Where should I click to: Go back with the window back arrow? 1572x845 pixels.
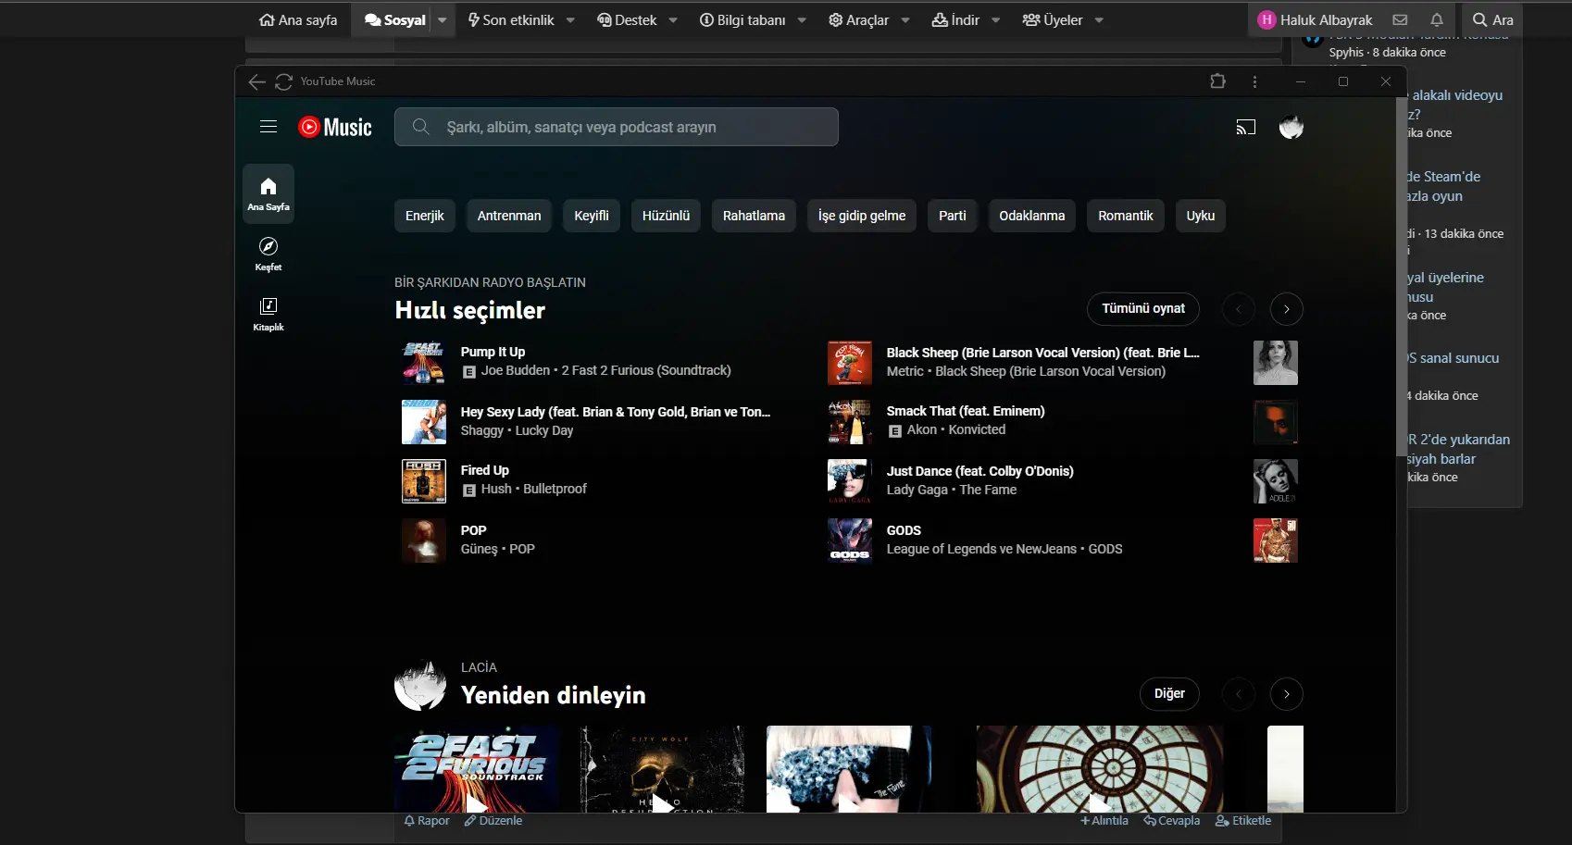click(x=256, y=81)
